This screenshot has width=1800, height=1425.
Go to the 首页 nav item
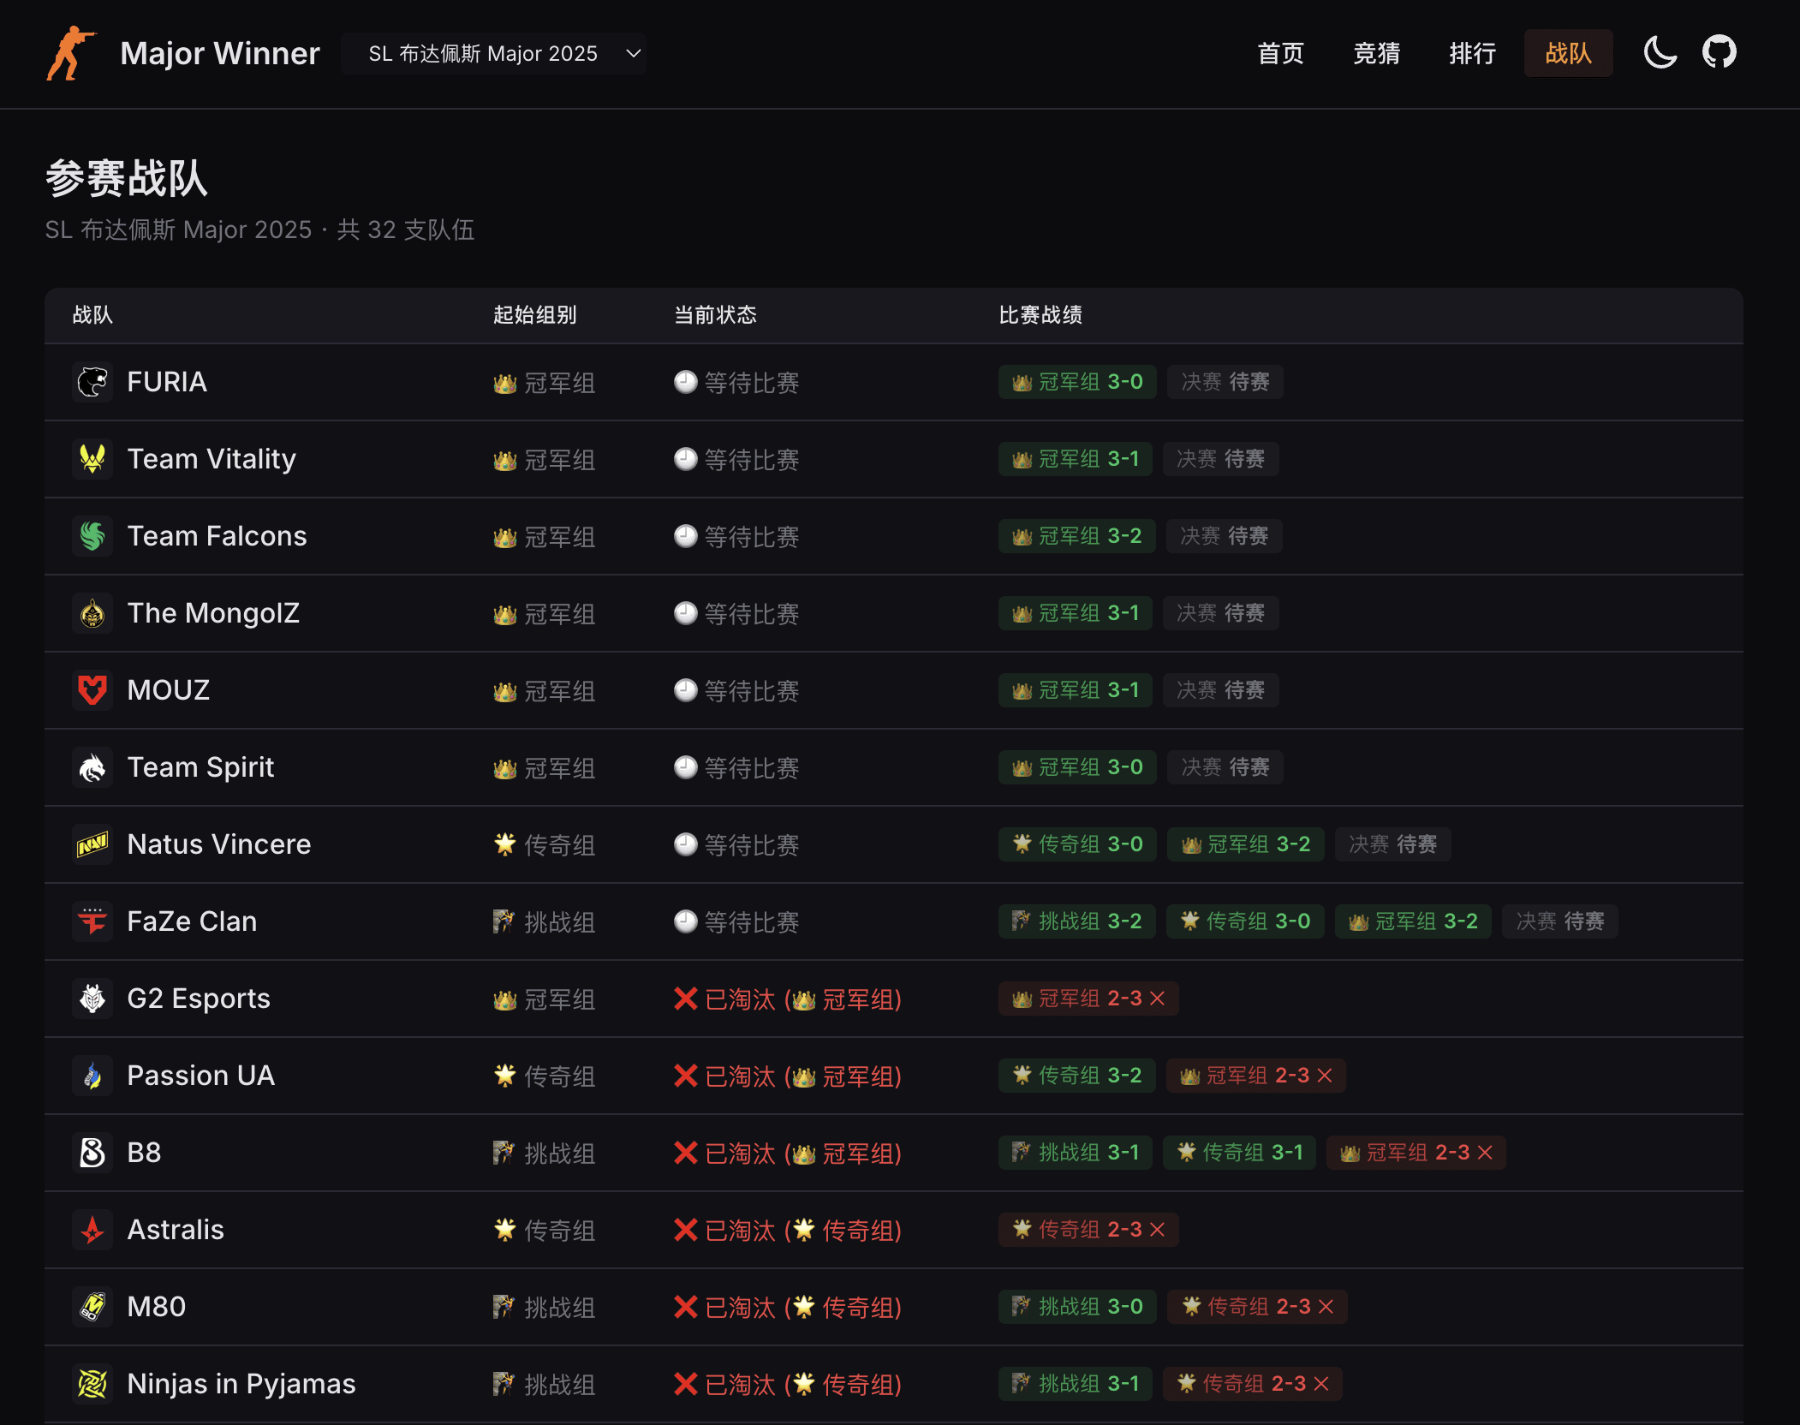tap(1280, 53)
